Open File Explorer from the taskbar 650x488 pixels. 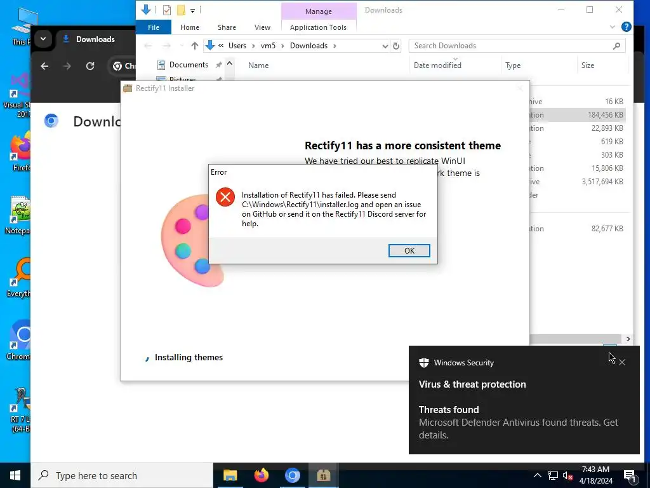pos(230,475)
